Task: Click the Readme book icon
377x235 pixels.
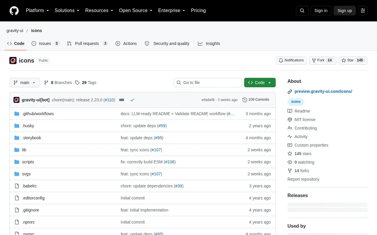Action: (x=290, y=111)
